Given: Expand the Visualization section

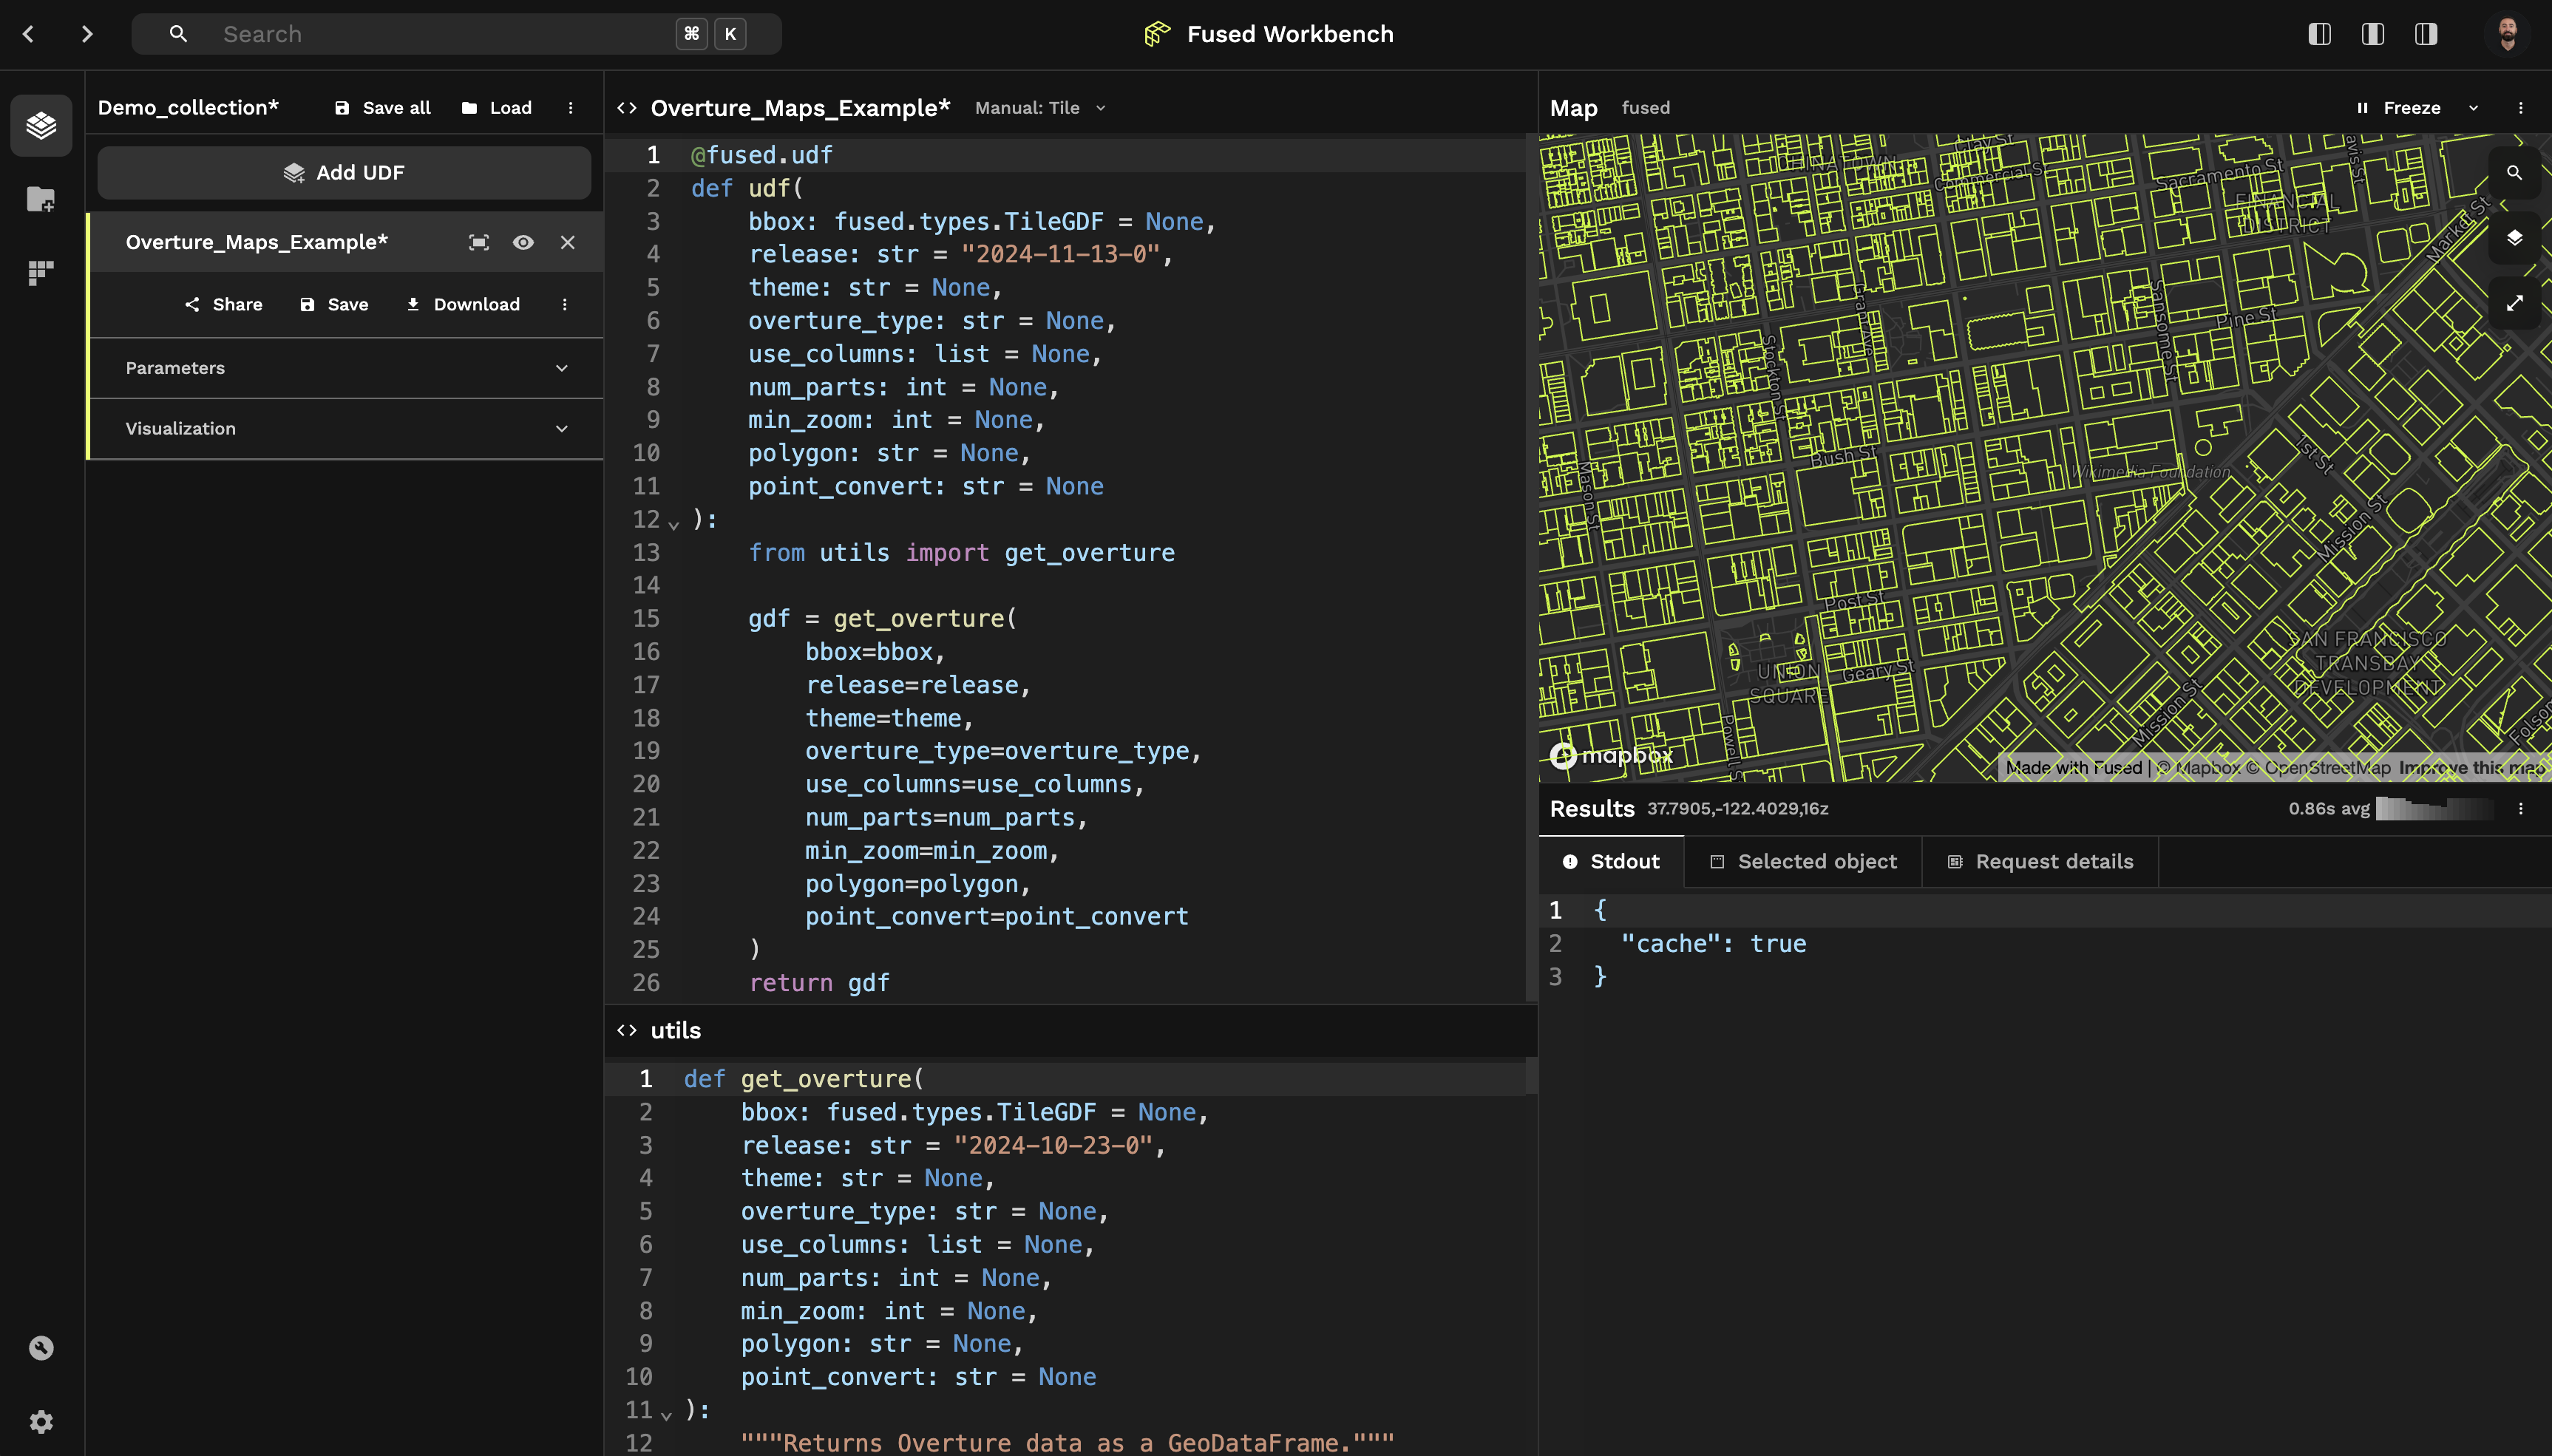Looking at the screenshot, I should pyautogui.click(x=346, y=428).
